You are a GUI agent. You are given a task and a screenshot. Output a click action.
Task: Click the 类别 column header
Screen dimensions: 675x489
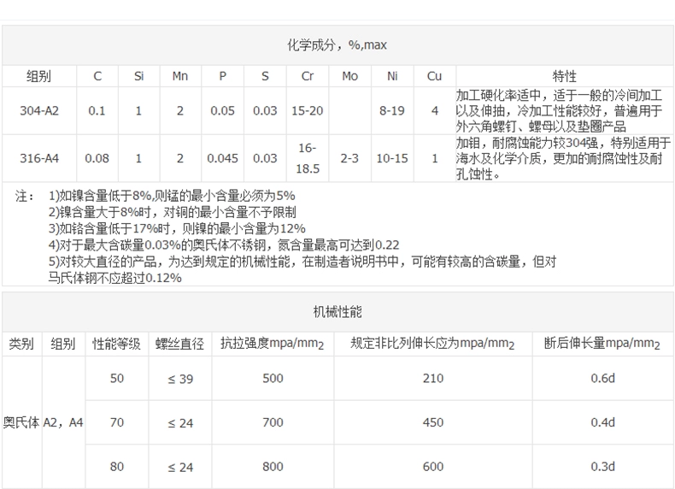click(x=21, y=344)
